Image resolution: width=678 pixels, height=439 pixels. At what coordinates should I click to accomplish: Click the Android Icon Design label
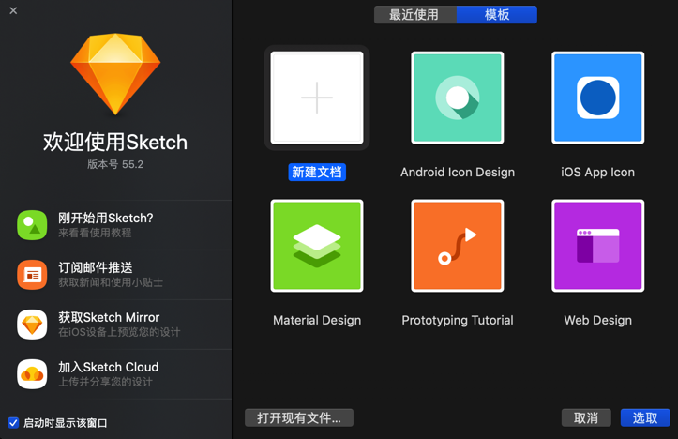(x=458, y=173)
